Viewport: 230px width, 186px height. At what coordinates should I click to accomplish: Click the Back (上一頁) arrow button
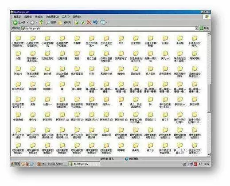coord(19,23)
